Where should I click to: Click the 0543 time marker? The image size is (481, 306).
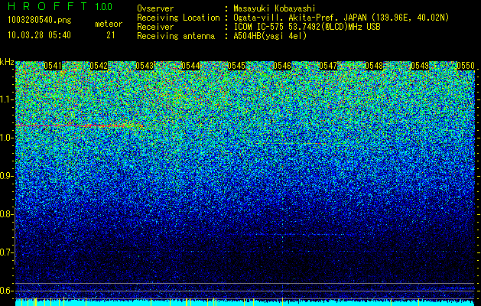[x=145, y=66]
